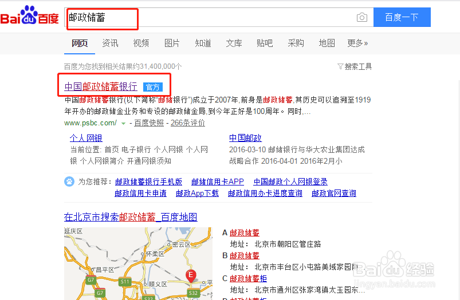Open map result A 邮政储蓄
460x300 pixels.
[x=245, y=233]
